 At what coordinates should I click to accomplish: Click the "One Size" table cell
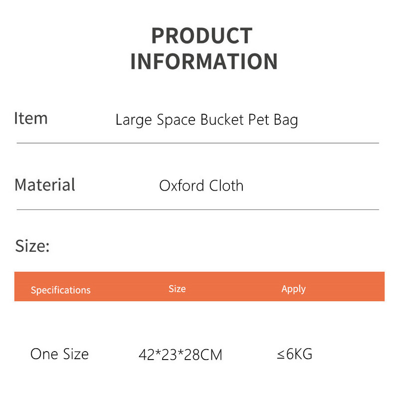click(59, 354)
